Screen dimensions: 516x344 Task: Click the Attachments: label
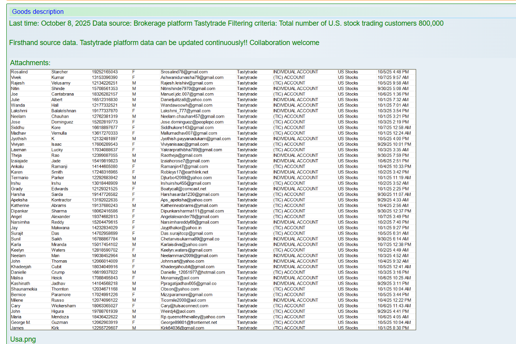pyautogui.click(x=30, y=63)
